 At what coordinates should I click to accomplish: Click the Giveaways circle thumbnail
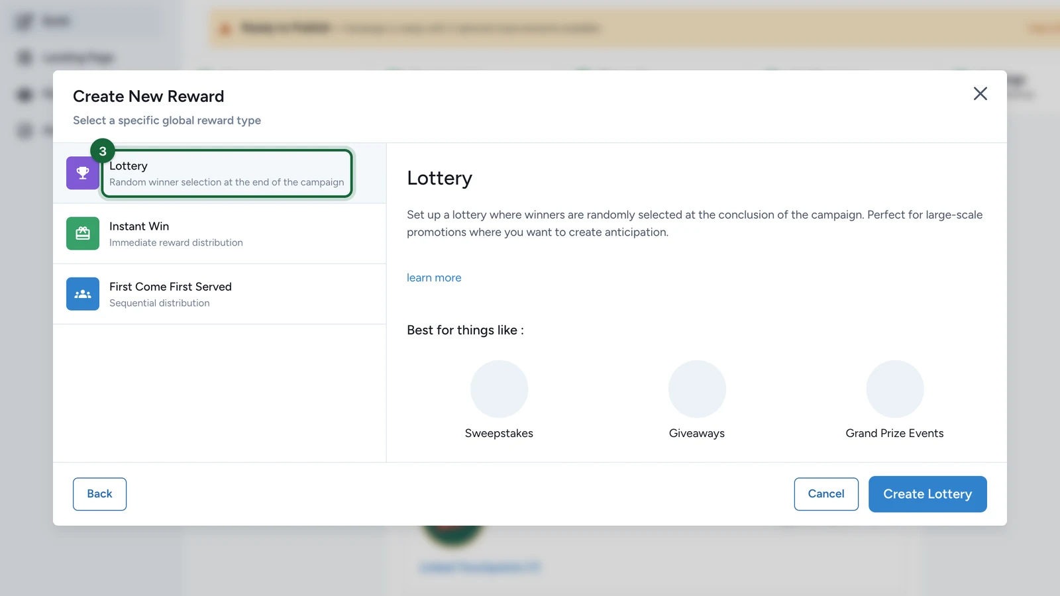(697, 389)
